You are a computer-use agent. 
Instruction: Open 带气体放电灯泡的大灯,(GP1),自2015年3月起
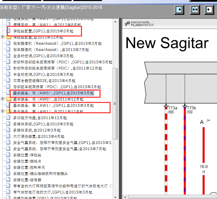pyautogui.click(x=53, y=192)
